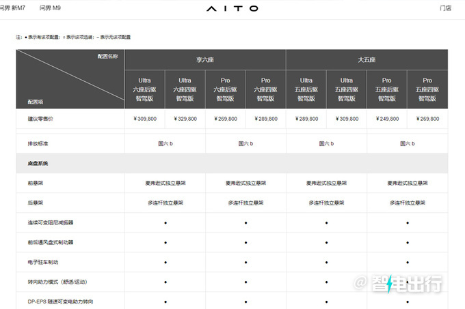465x309 pixels.
Task: Select the 享六座 column group header
Action: [205, 60]
